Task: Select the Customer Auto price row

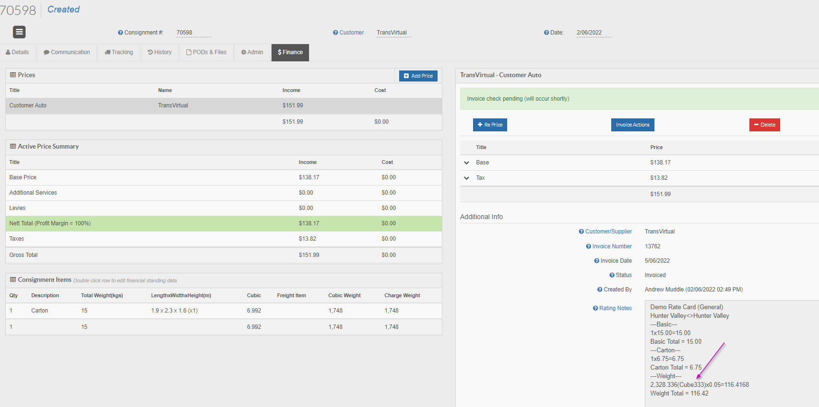Action: pos(224,105)
